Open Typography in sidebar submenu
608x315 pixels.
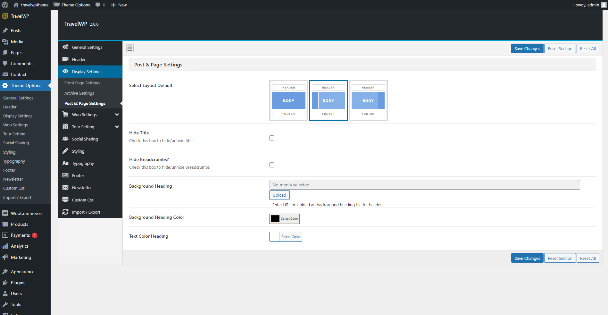coord(14,161)
